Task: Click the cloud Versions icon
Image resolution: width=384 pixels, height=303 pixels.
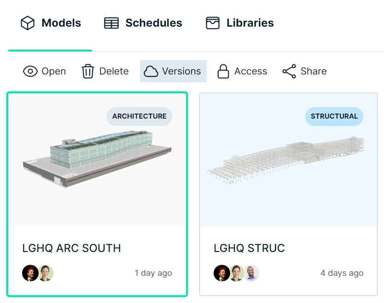Action: tap(151, 71)
